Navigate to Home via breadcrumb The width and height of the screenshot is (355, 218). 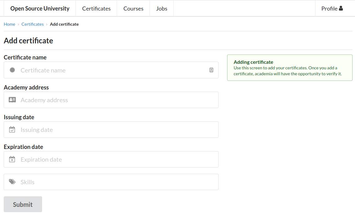click(9, 24)
